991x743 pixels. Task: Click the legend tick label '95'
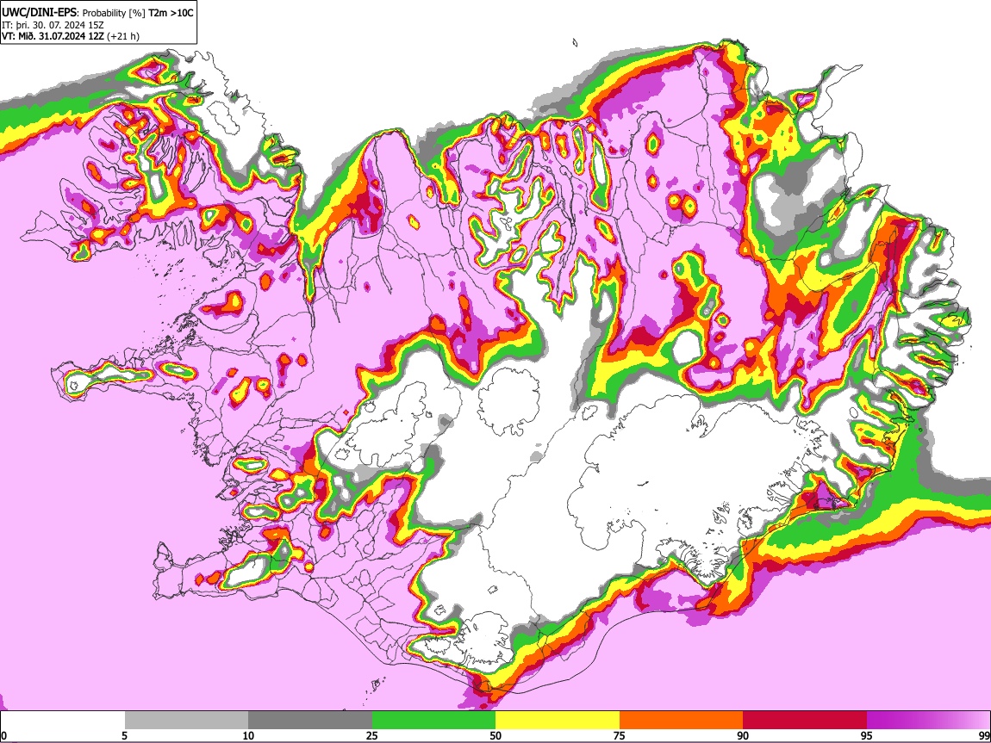point(867,735)
